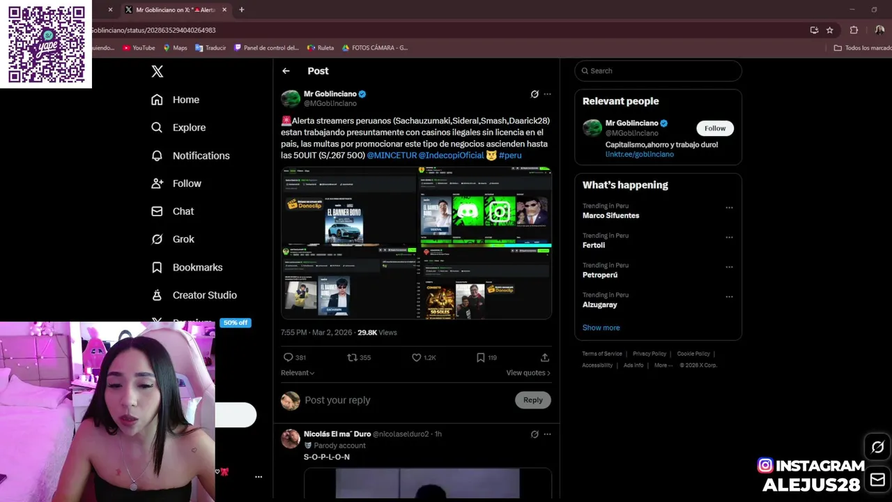Open Alzugaray trending topic
892x502 pixels.
click(600, 305)
